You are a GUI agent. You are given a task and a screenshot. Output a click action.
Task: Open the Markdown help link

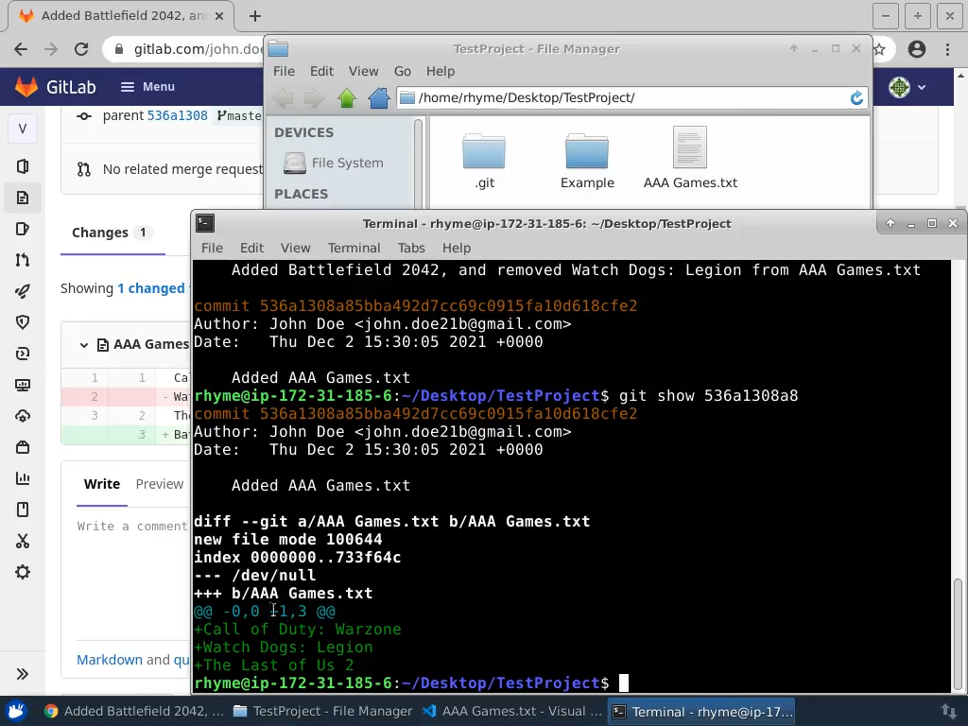tap(110, 659)
